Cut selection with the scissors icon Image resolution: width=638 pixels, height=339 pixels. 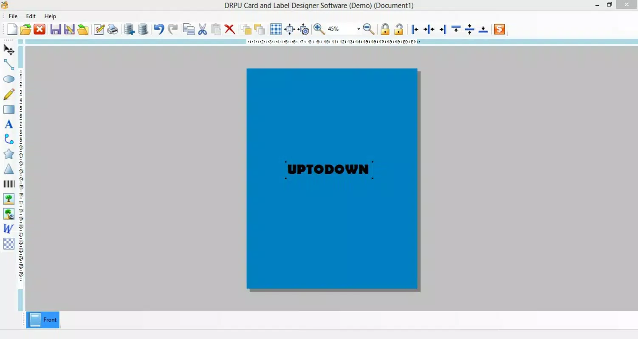203,29
